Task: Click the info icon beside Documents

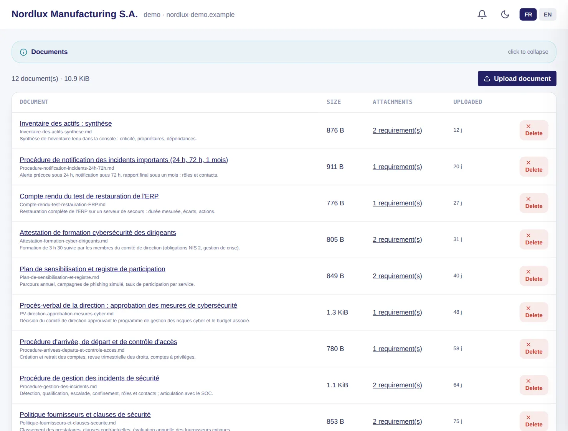Action: click(x=23, y=52)
